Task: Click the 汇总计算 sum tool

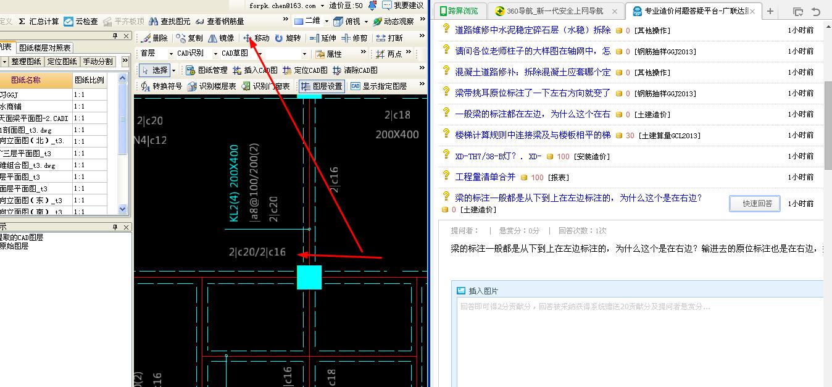Action: pos(38,21)
